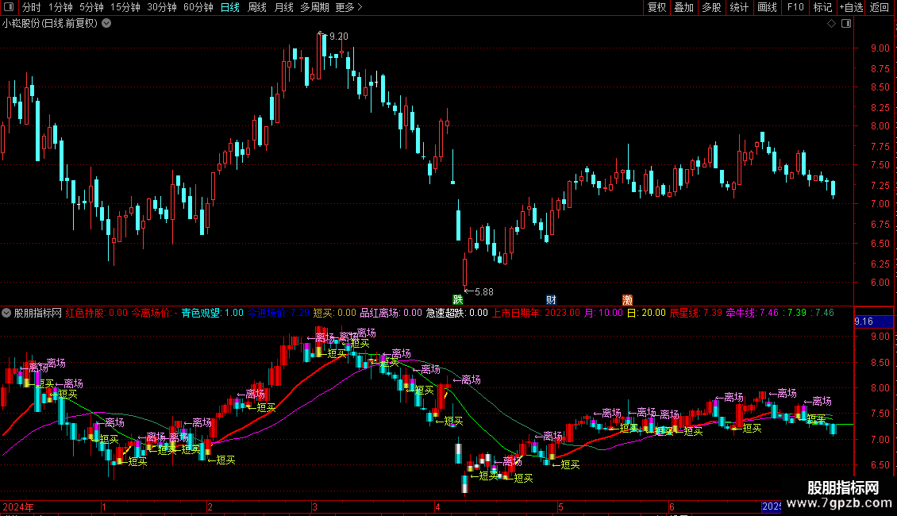Click month 3 marker on time axis
This screenshot has height=516, width=897.
(314, 506)
